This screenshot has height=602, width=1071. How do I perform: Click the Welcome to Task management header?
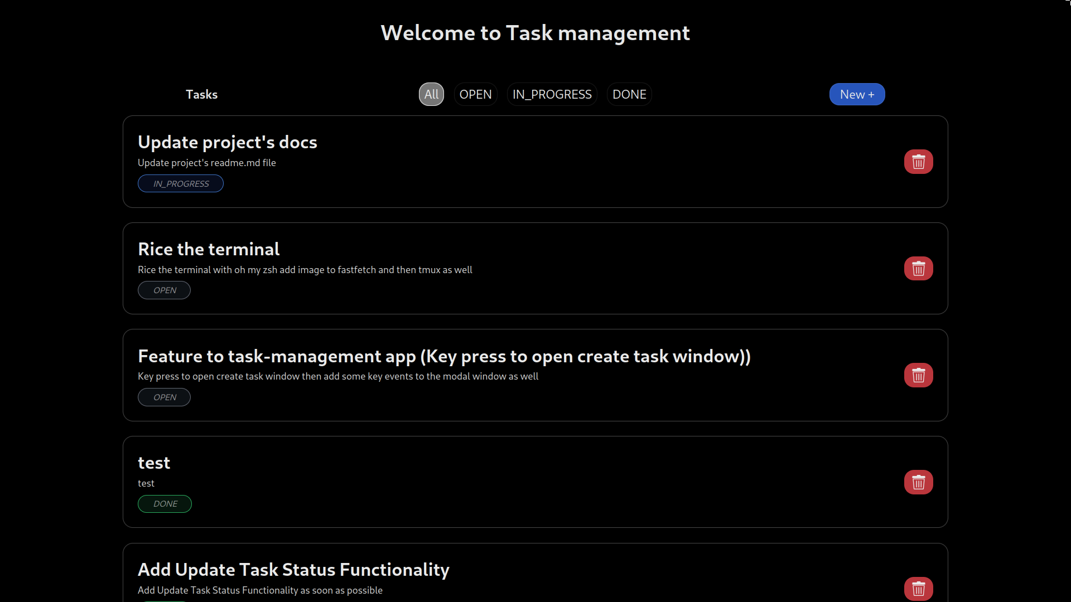535,33
